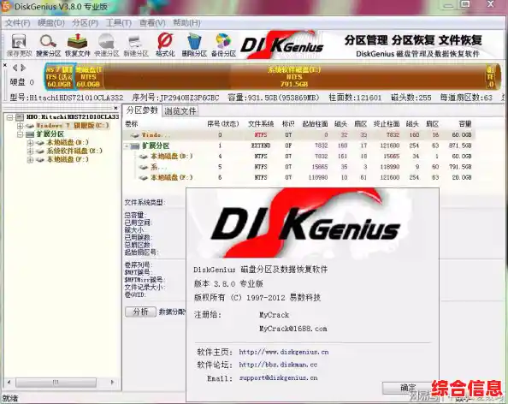Click 确定 in the about dialog
The width and height of the screenshot is (508, 404).
(x=407, y=388)
